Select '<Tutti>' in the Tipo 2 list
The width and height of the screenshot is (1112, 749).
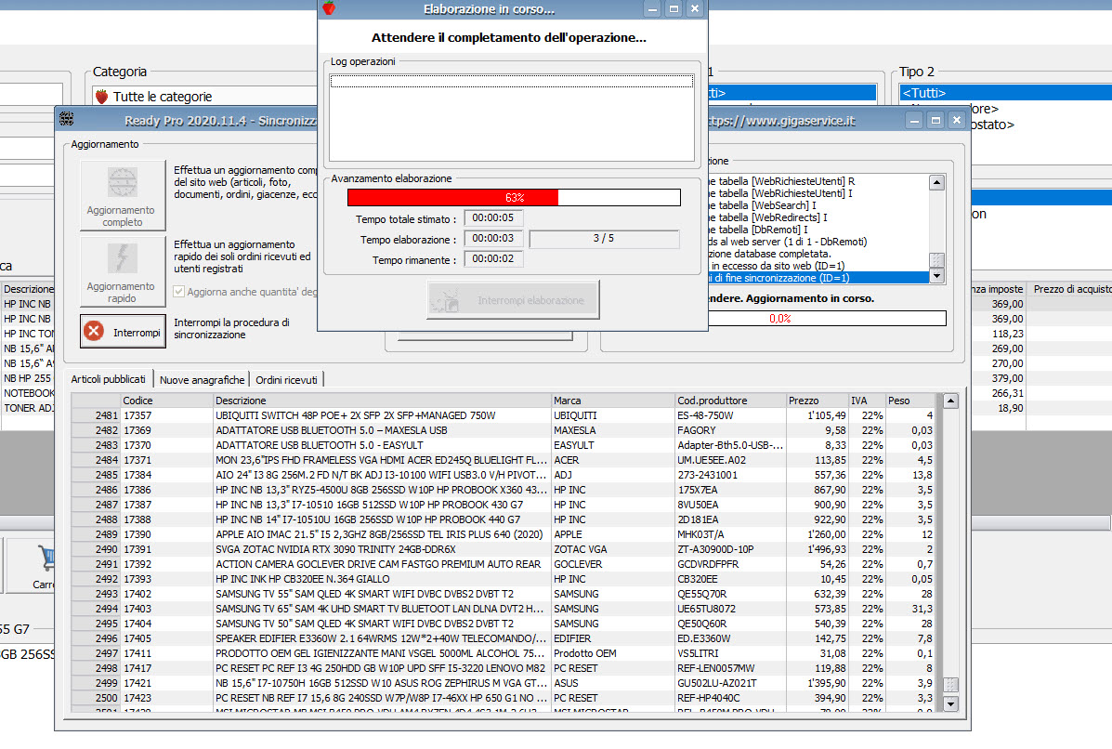[1005, 93]
